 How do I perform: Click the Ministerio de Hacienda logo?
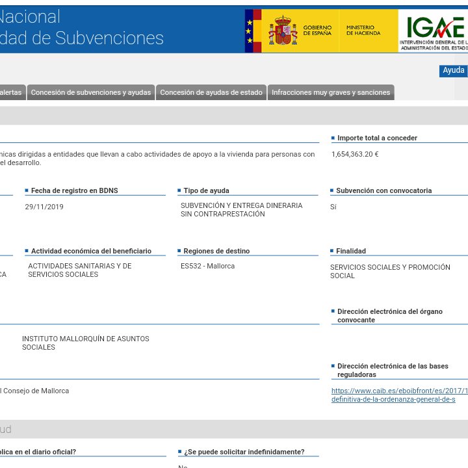[363, 30]
